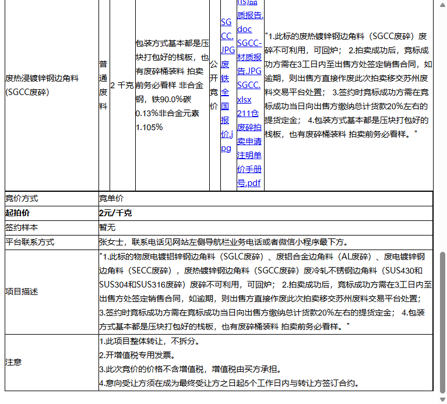Click the 注意 label
Image resolution: width=447 pixels, height=404 pixels.
click(13, 362)
